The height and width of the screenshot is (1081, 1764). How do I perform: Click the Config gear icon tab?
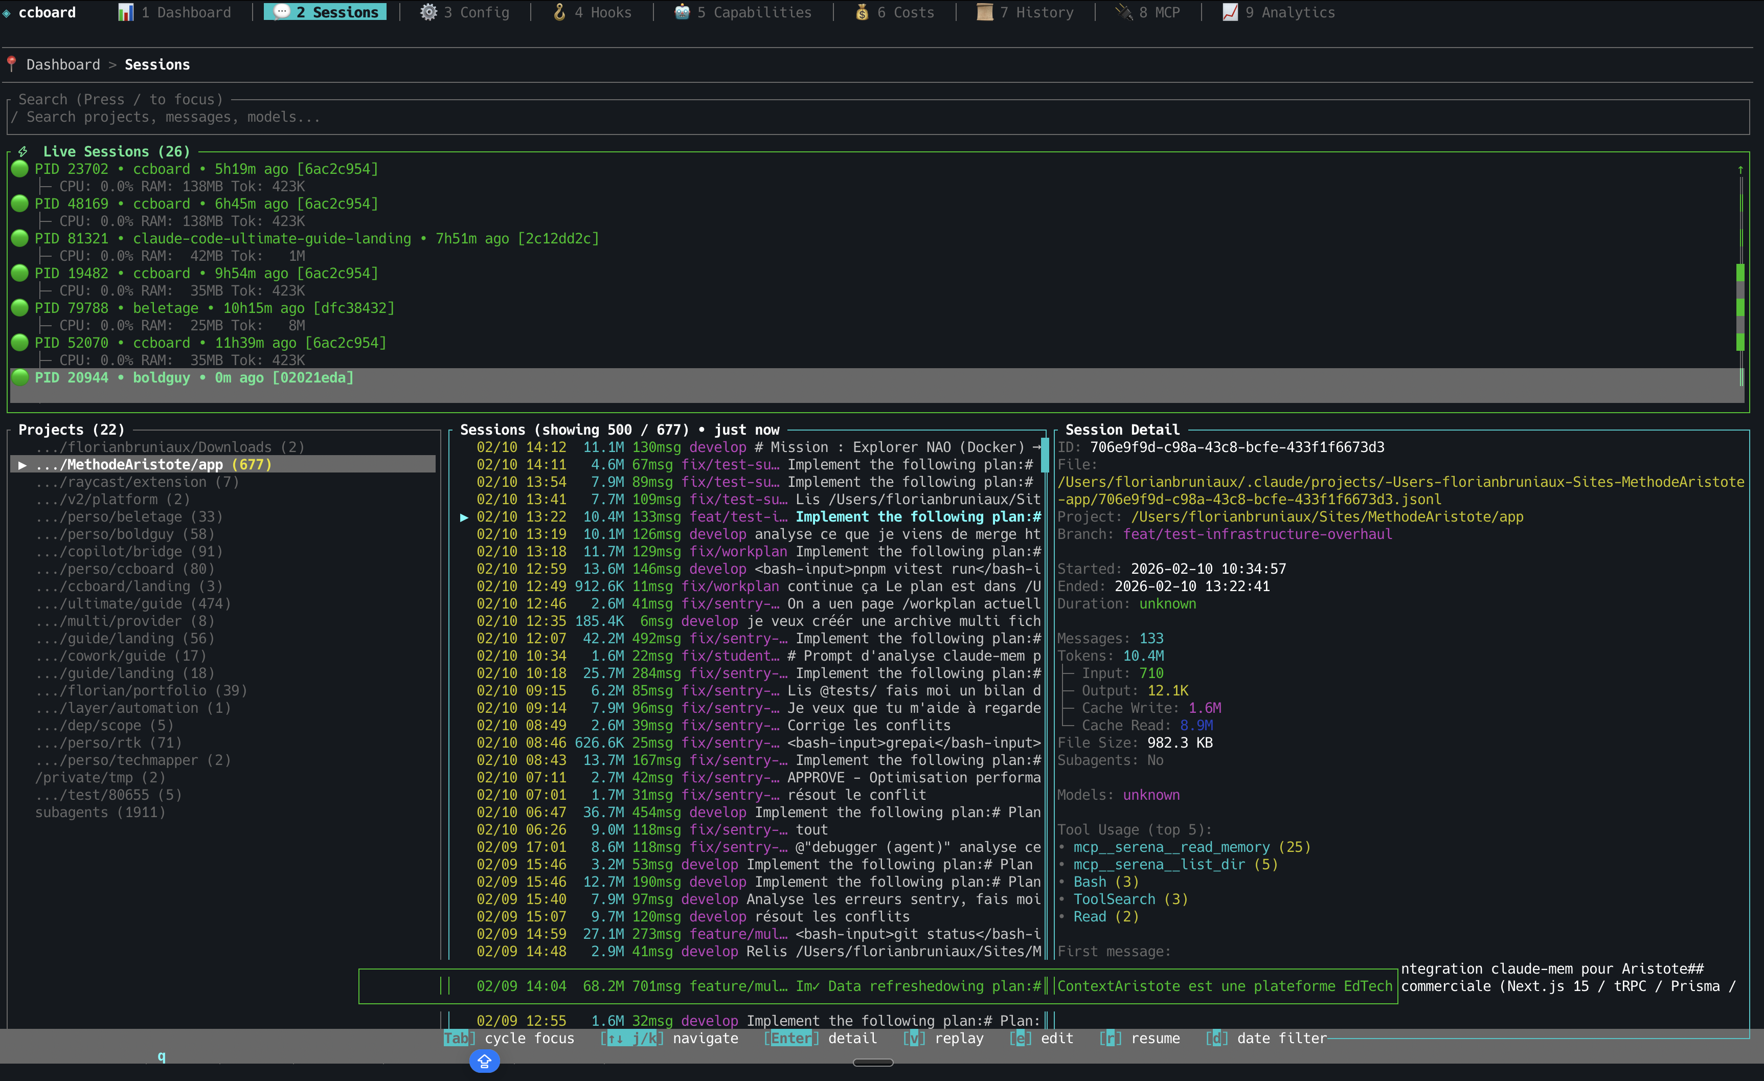coord(428,12)
